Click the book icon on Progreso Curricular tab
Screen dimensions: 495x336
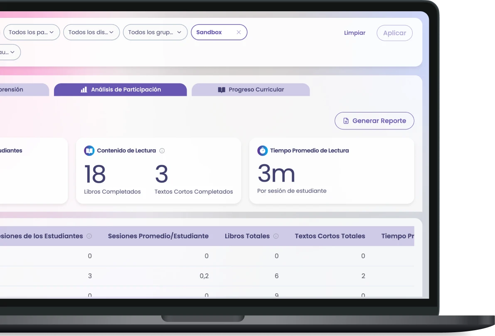point(221,89)
